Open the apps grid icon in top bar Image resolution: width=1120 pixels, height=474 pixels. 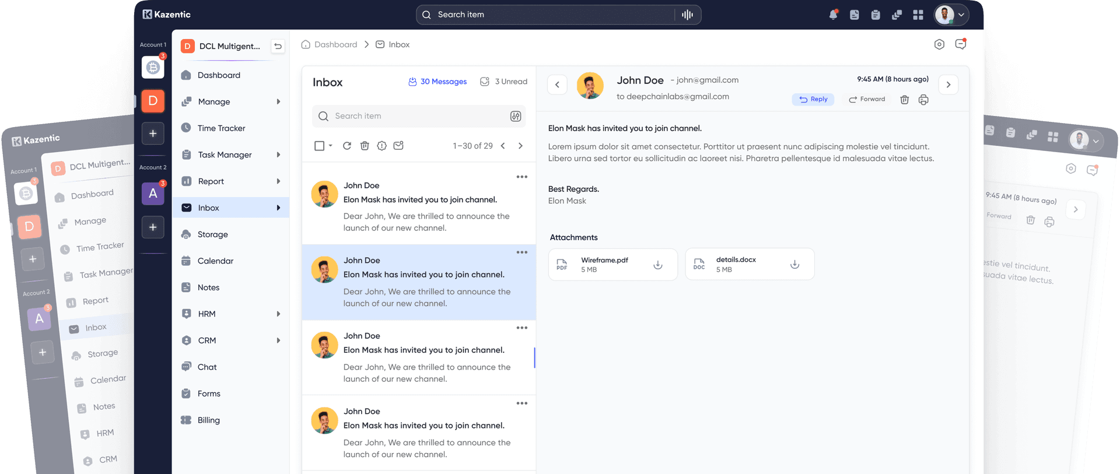pyautogui.click(x=918, y=15)
